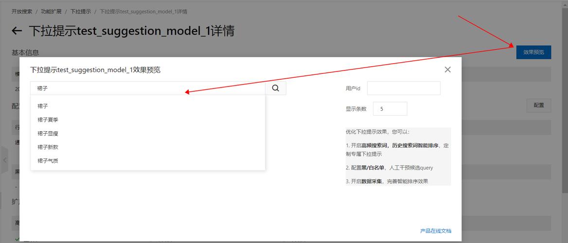Select the suggestion 裙子显瘦
Viewport: 568px width, 243px height.
tap(148, 134)
